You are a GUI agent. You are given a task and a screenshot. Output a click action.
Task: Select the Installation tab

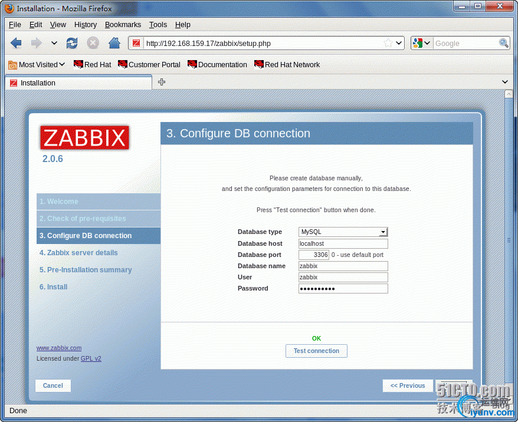click(78, 83)
